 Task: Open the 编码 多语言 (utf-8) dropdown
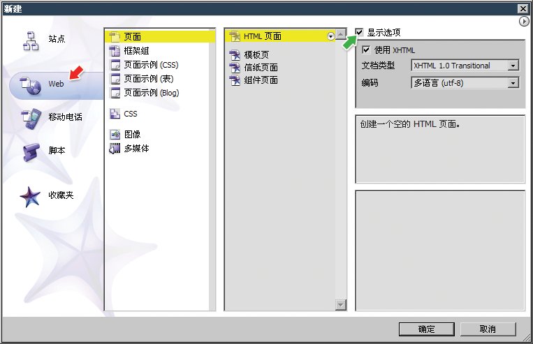pyautogui.click(x=465, y=83)
